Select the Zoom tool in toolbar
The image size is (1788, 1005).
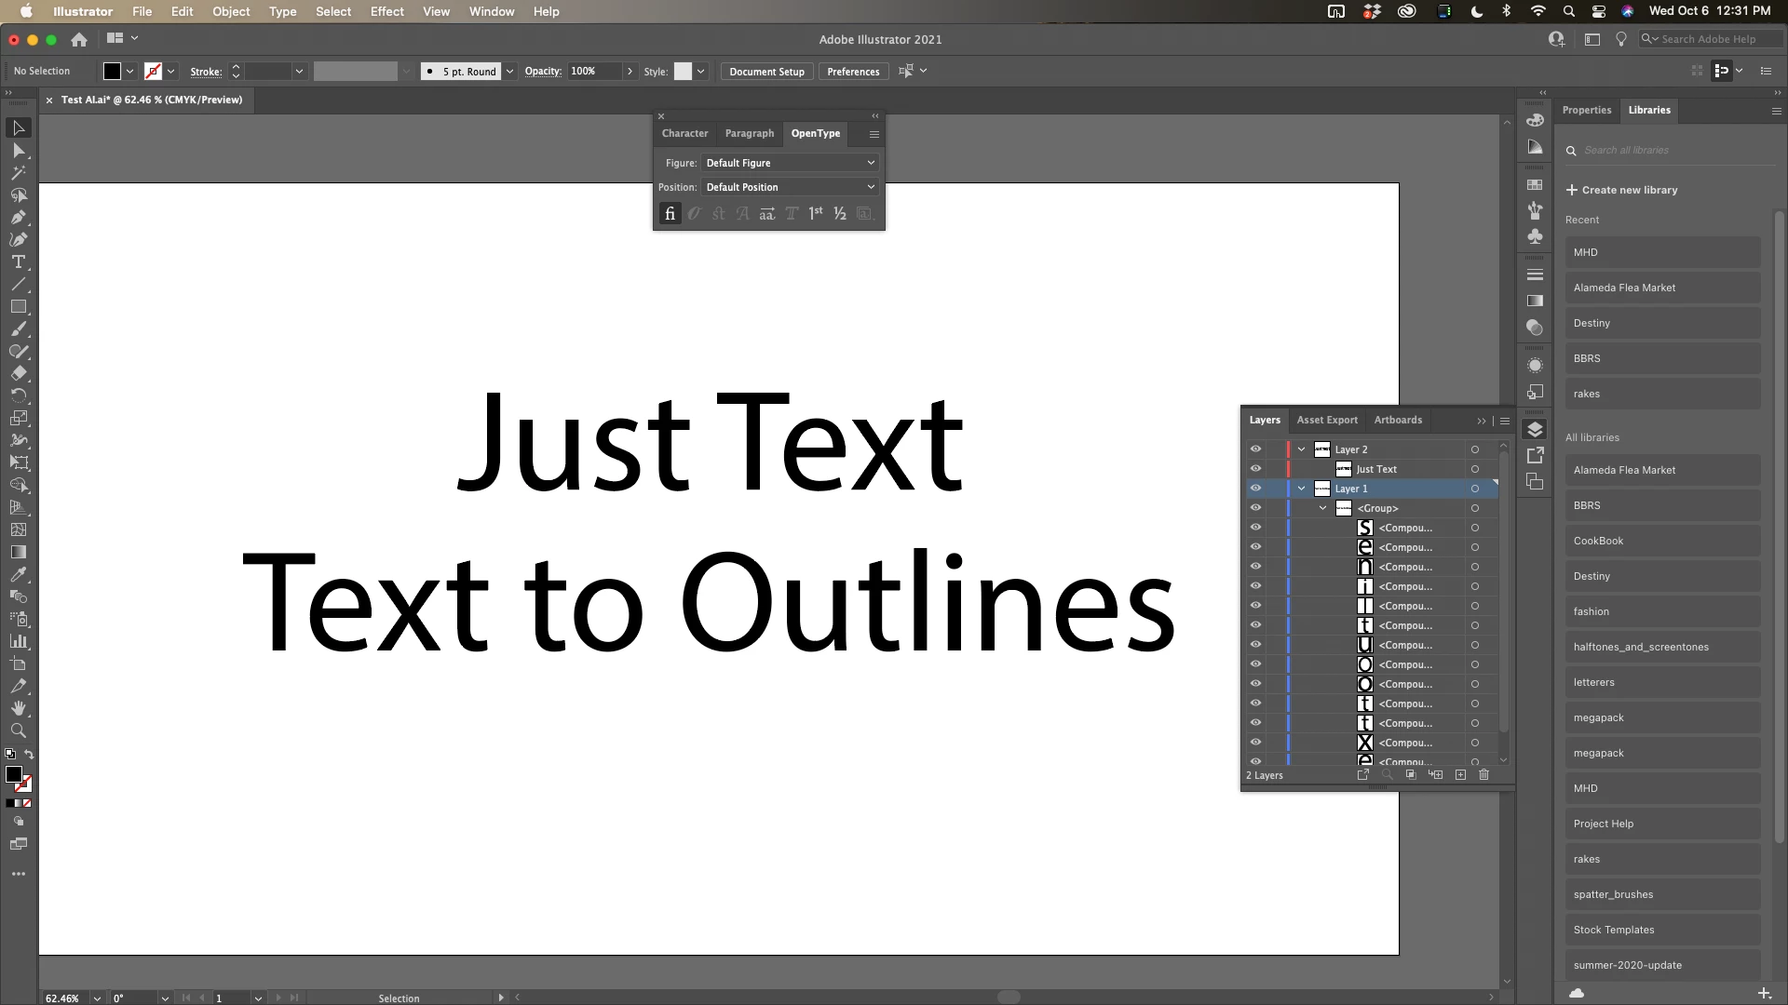[x=18, y=730]
